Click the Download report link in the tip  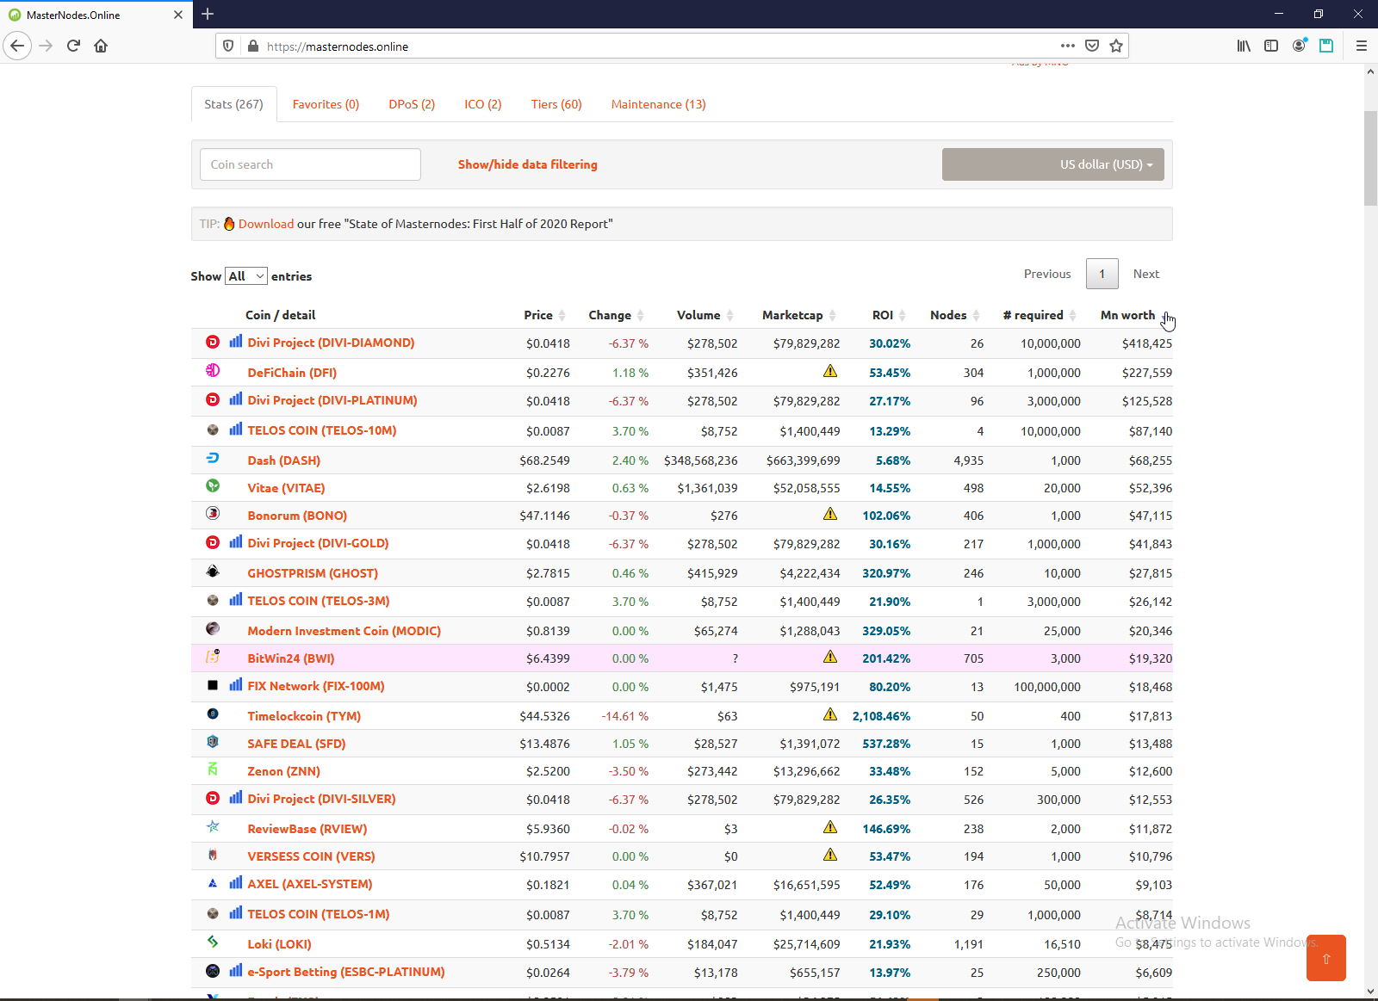tap(266, 224)
